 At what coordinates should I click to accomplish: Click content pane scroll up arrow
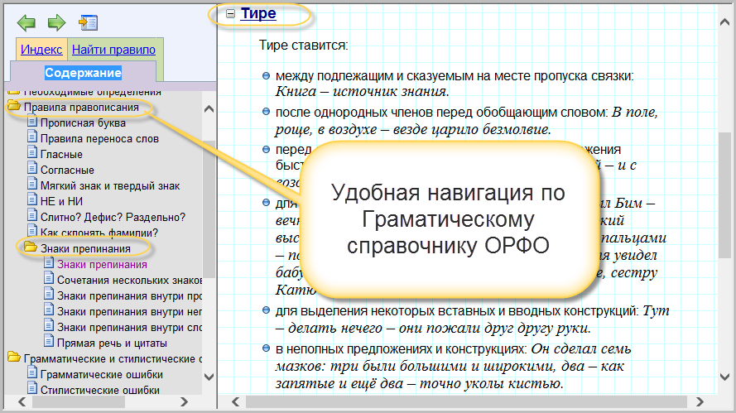(724, 22)
